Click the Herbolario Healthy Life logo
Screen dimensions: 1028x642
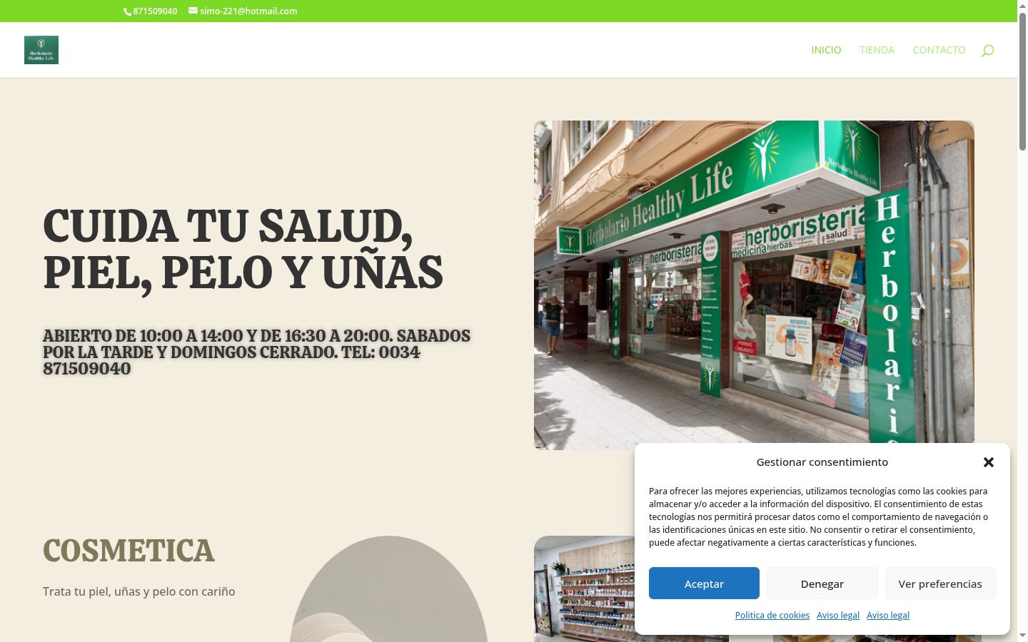tap(41, 50)
